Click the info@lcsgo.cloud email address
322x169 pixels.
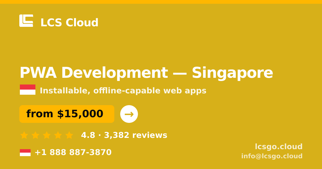tap(272, 156)
